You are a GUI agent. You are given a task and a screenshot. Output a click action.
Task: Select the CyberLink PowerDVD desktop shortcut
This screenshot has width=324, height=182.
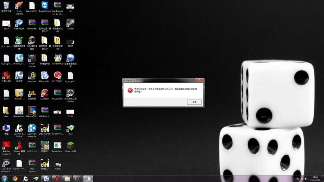[x=6, y=163]
